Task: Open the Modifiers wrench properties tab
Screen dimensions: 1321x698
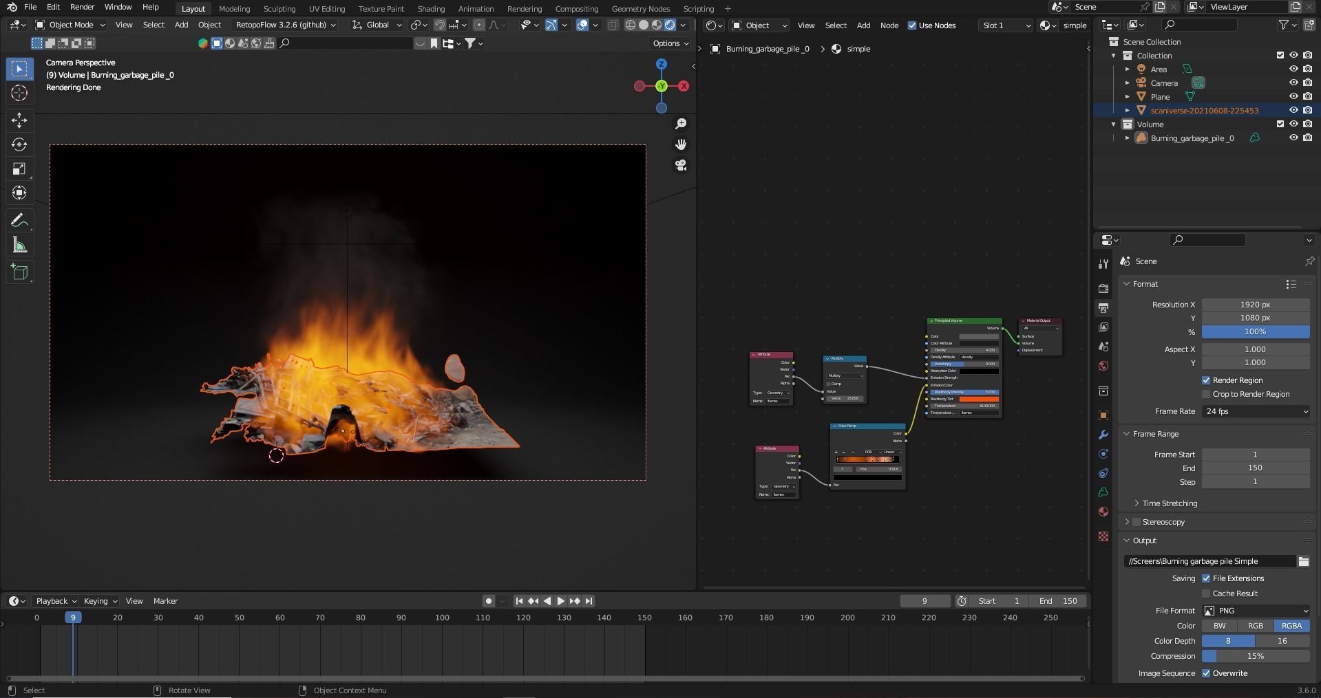Action: (1103, 435)
